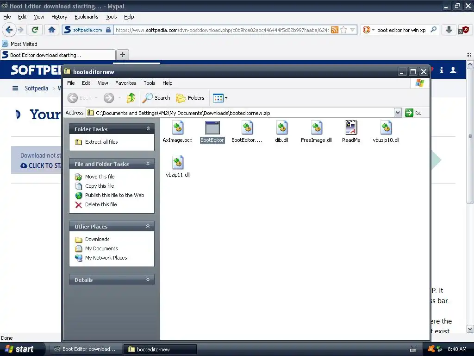Click Softpedia breadcrumb link
This screenshot has width=474, height=356.
tap(36, 88)
